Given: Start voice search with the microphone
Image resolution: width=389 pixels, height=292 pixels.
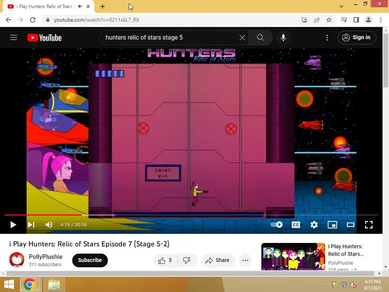Looking at the screenshot, I should [x=283, y=38].
